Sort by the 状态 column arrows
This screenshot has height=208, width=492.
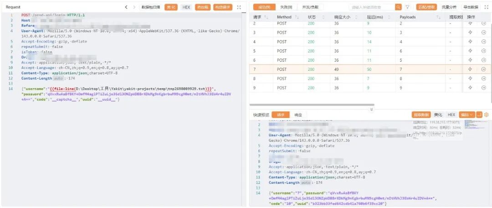point(324,17)
